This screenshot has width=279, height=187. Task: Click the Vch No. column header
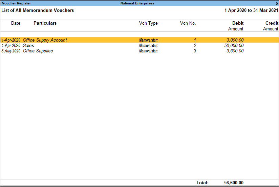188,23
